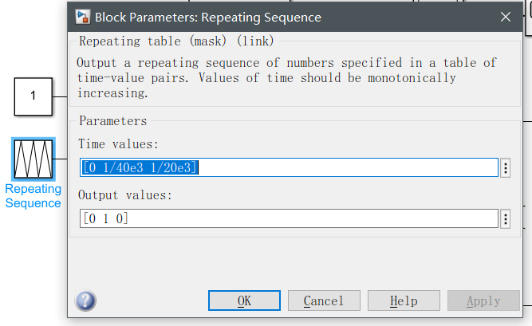The image size is (532, 326).
Task: Select the Constant block showing 1
Action: point(33,96)
